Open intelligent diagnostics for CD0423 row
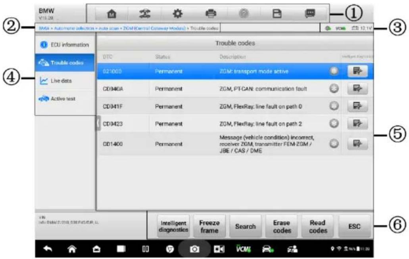409x259 pixels. tap(357, 124)
